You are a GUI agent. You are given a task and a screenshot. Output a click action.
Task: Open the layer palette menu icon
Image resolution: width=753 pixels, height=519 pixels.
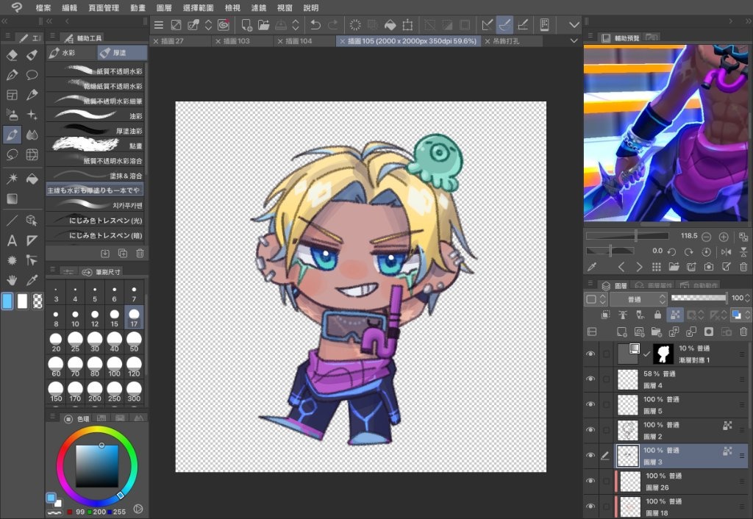click(590, 284)
